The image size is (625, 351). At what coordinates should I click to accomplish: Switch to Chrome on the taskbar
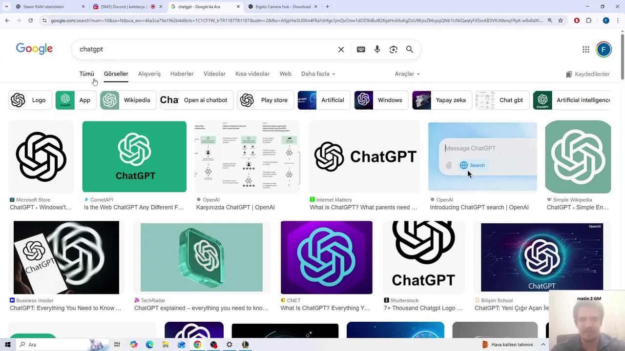[197, 345]
